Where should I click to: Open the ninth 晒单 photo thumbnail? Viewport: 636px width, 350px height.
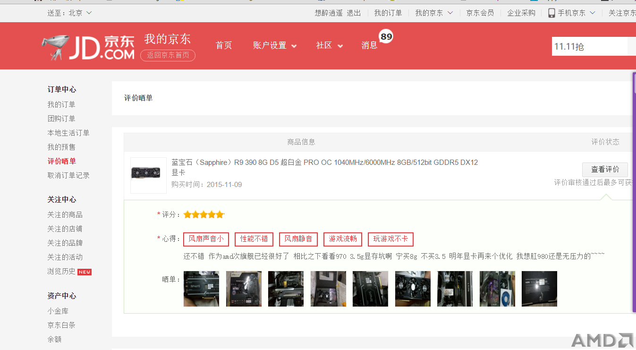point(539,289)
